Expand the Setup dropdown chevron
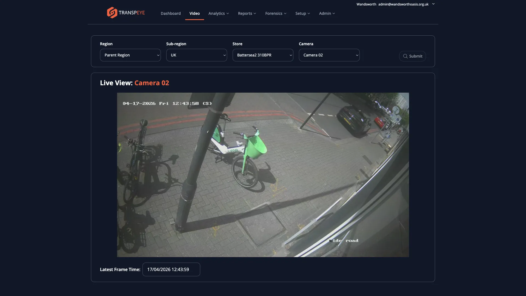Viewport: 526px width, 296px height. click(308, 13)
